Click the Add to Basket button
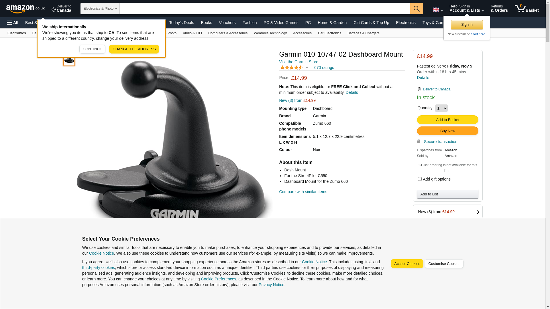The image size is (550, 309). pos(447,120)
